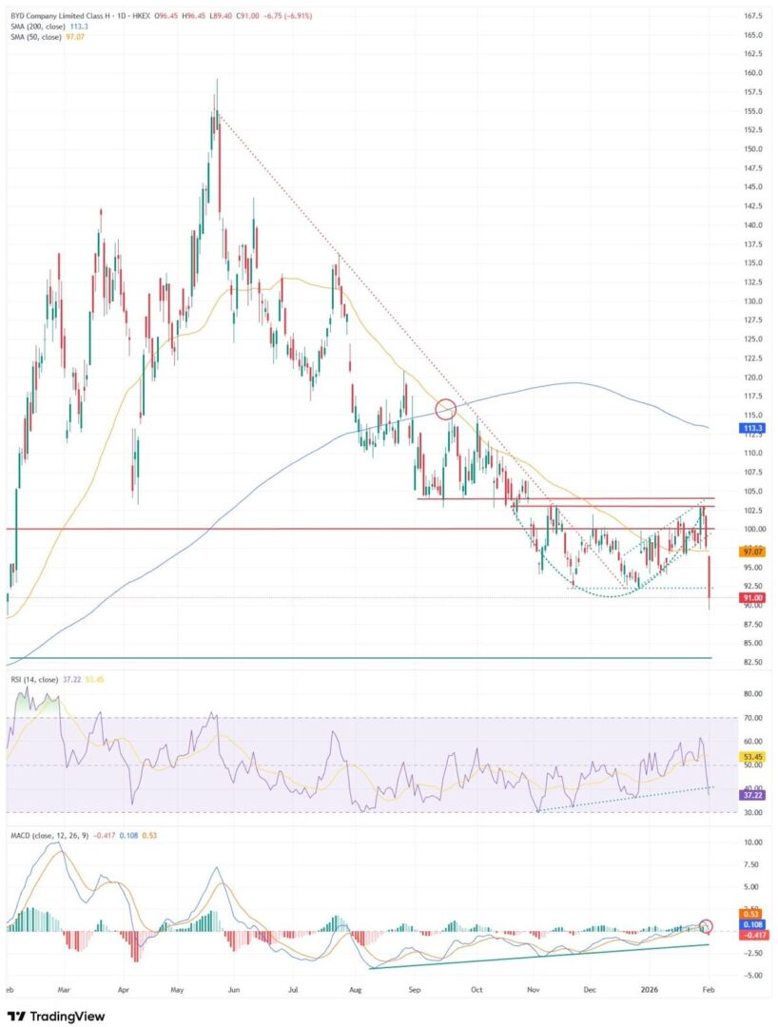Screen dimensions: 778x1027
Task: Click the Jul label on the time axis
Action: click(293, 990)
